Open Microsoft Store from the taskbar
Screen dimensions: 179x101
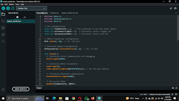click(67, 98)
